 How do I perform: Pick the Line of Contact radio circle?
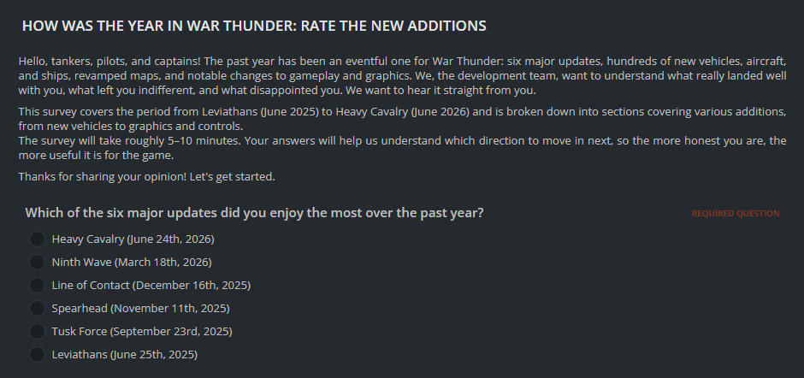click(x=37, y=285)
